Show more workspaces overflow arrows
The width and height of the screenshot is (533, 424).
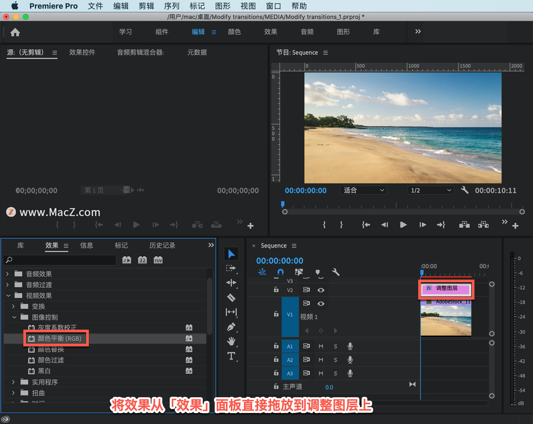point(418,32)
